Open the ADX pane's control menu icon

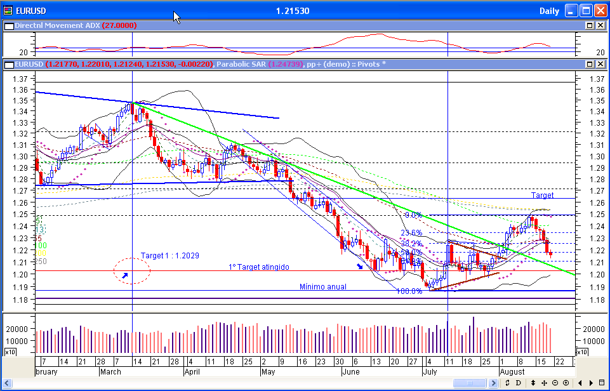[8, 25]
